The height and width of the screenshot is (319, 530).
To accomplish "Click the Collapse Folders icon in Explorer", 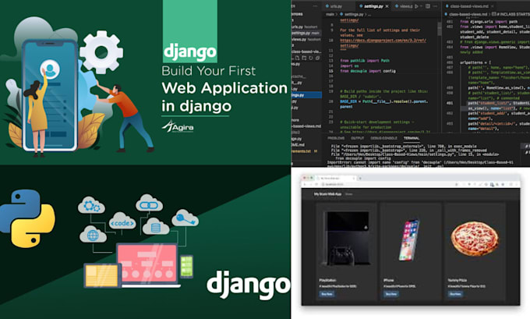I will pyautogui.click(x=317, y=58).
